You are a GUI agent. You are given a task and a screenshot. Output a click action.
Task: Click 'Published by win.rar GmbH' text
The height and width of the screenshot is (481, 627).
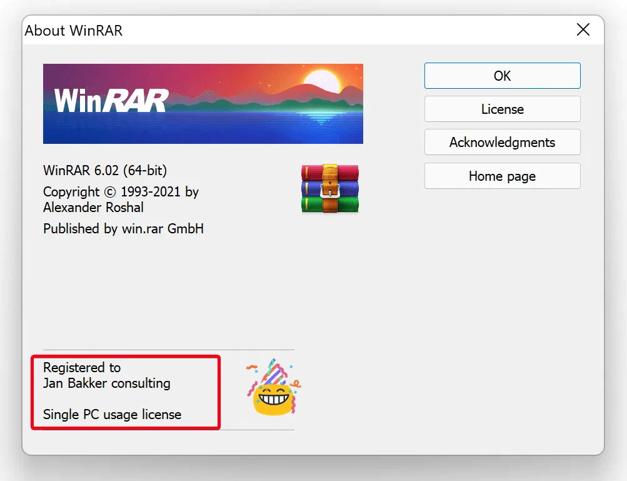coord(123,228)
